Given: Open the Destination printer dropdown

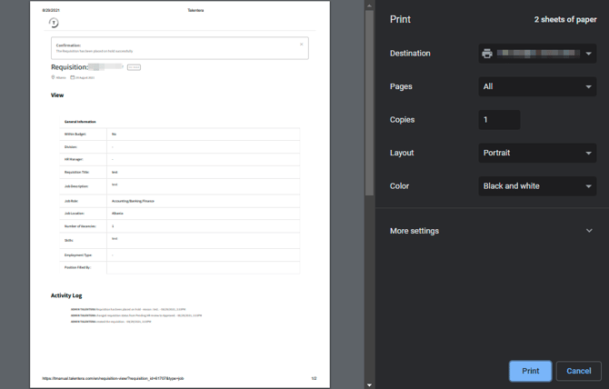Looking at the screenshot, I should (537, 54).
